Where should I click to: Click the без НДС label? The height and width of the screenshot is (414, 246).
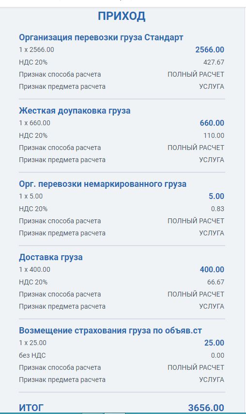(32, 355)
